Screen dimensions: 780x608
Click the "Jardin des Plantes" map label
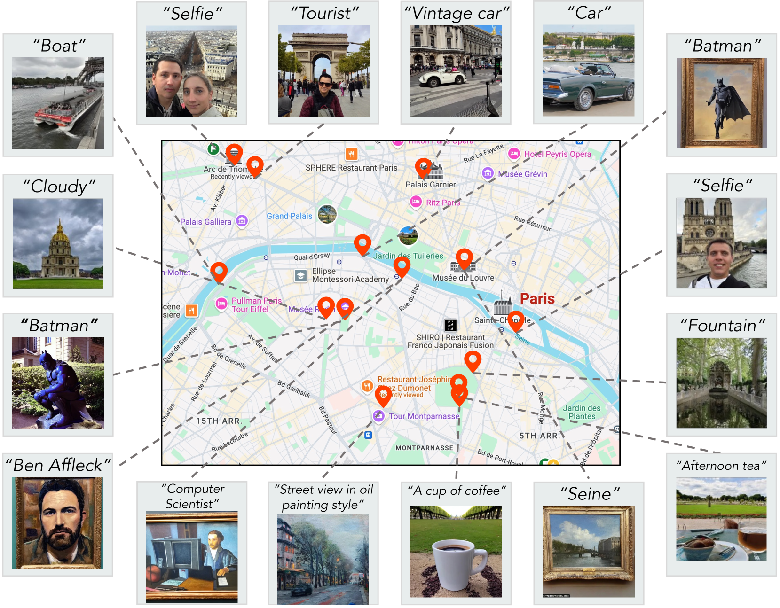click(582, 413)
